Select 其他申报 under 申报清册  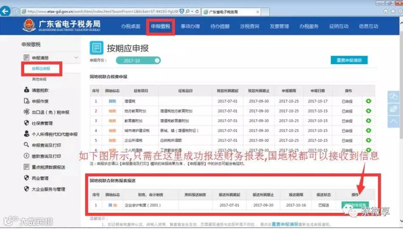tap(39, 79)
